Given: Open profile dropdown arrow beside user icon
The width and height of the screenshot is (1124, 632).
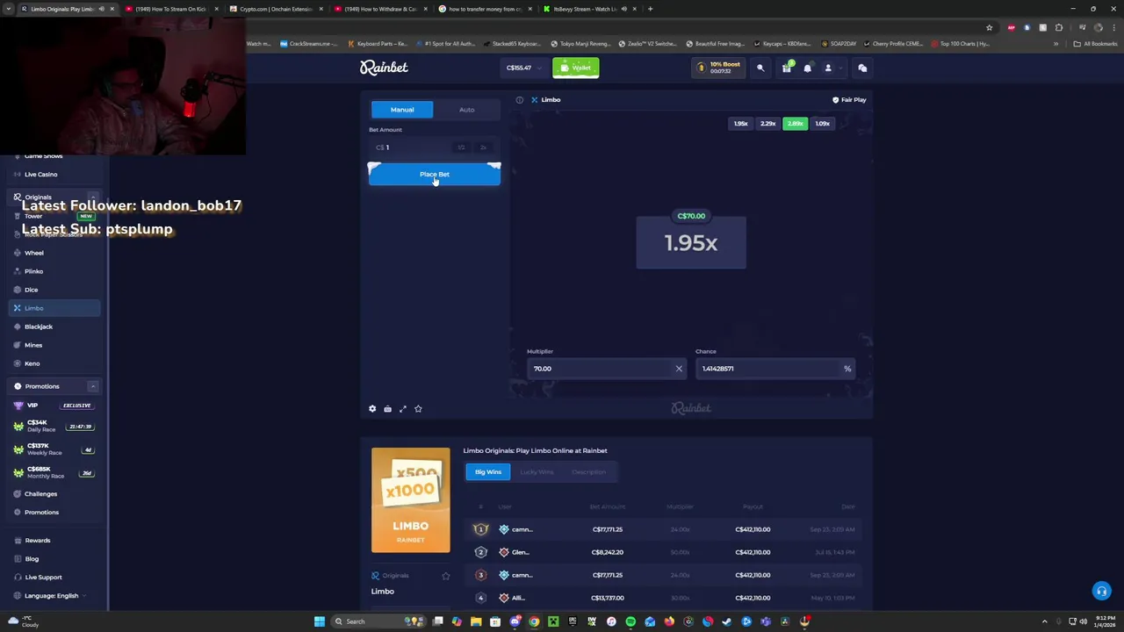Looking at the screenshot, I should 839,68.
